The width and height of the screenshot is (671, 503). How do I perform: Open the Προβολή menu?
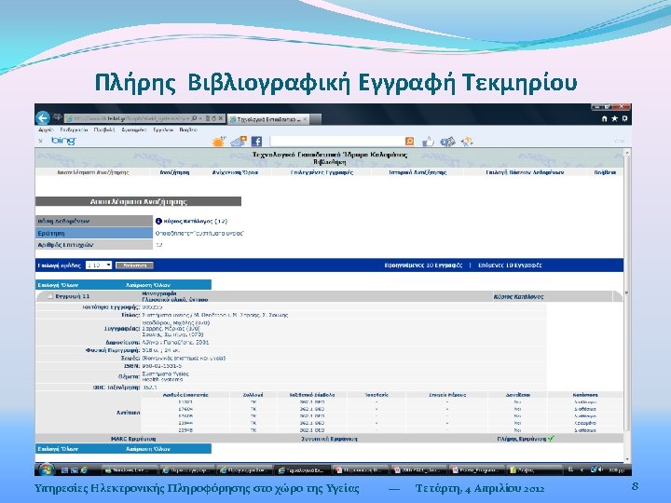(x=104, y=129)
